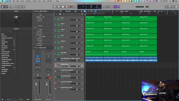The image size is (179, 101).
Task: Collapse Region MIDI Defaults disclosure triangle
Action: coord(34,11)
